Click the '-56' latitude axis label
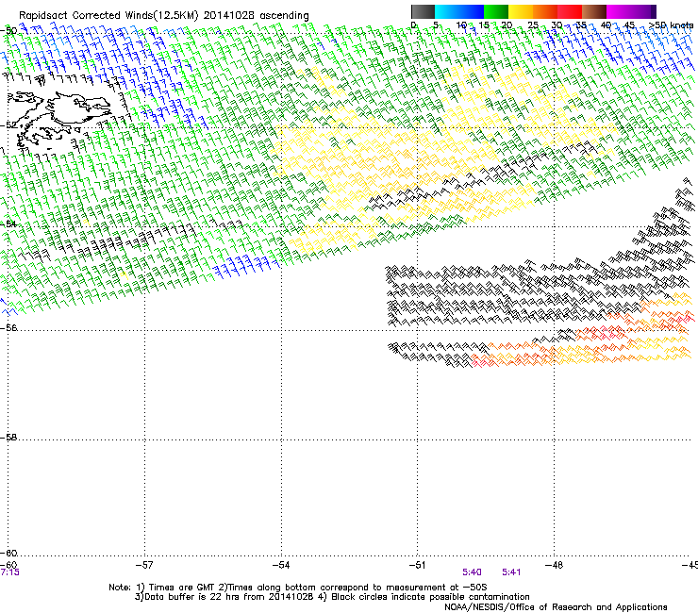The image size is (698, 613). [8, 328]
